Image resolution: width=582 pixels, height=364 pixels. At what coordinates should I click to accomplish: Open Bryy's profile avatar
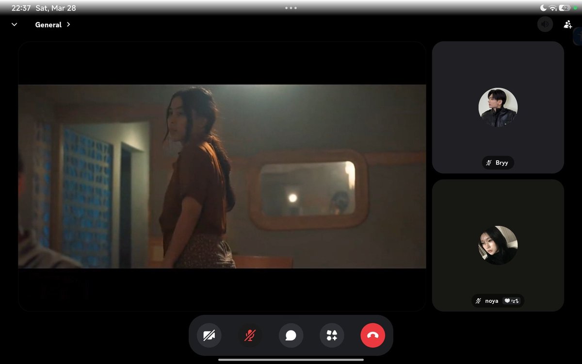coord(498,107)
